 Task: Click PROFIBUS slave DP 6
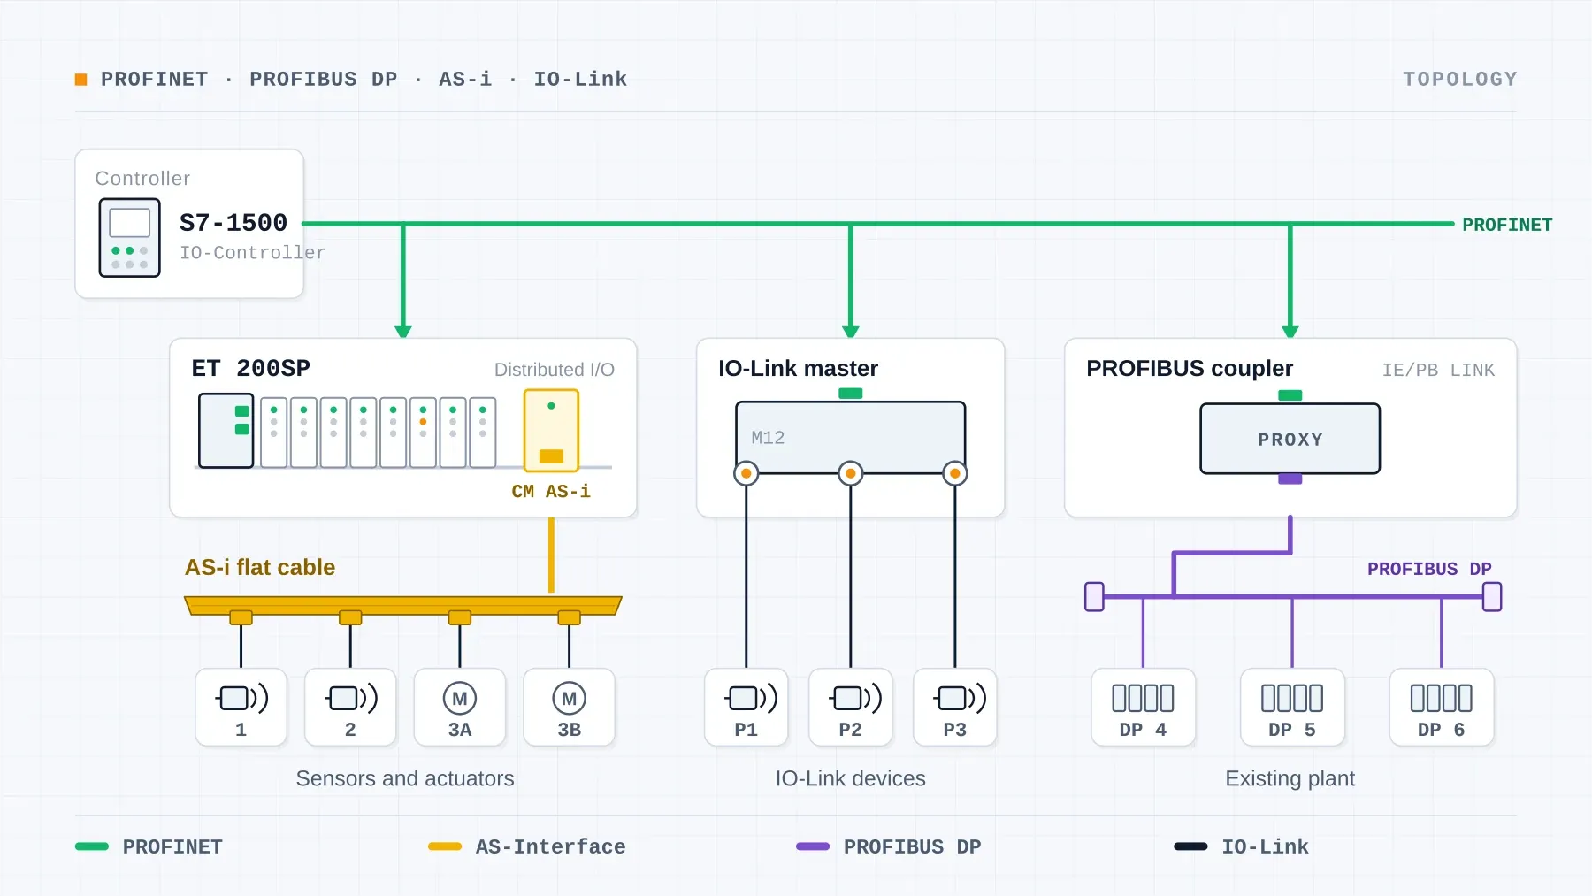pyautogui.click(x=1442, y=707)
